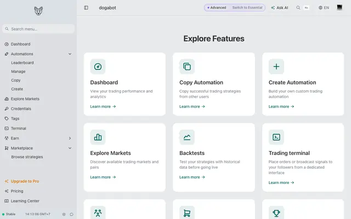351x219 pixels.
Task: Click the trophy card icon
Action: (276, 213)
